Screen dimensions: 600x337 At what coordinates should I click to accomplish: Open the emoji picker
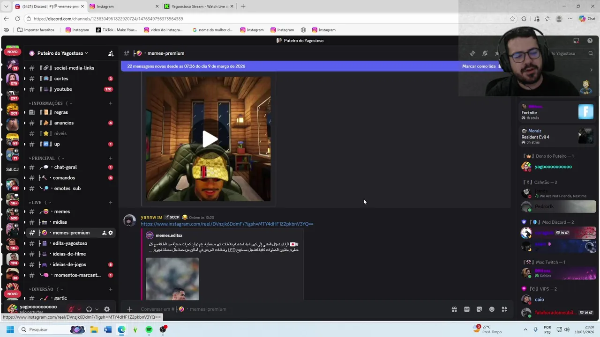(x=492, y=309)
